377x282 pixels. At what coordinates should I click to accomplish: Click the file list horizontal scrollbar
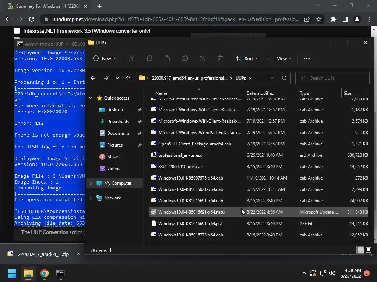coord(253,243)
